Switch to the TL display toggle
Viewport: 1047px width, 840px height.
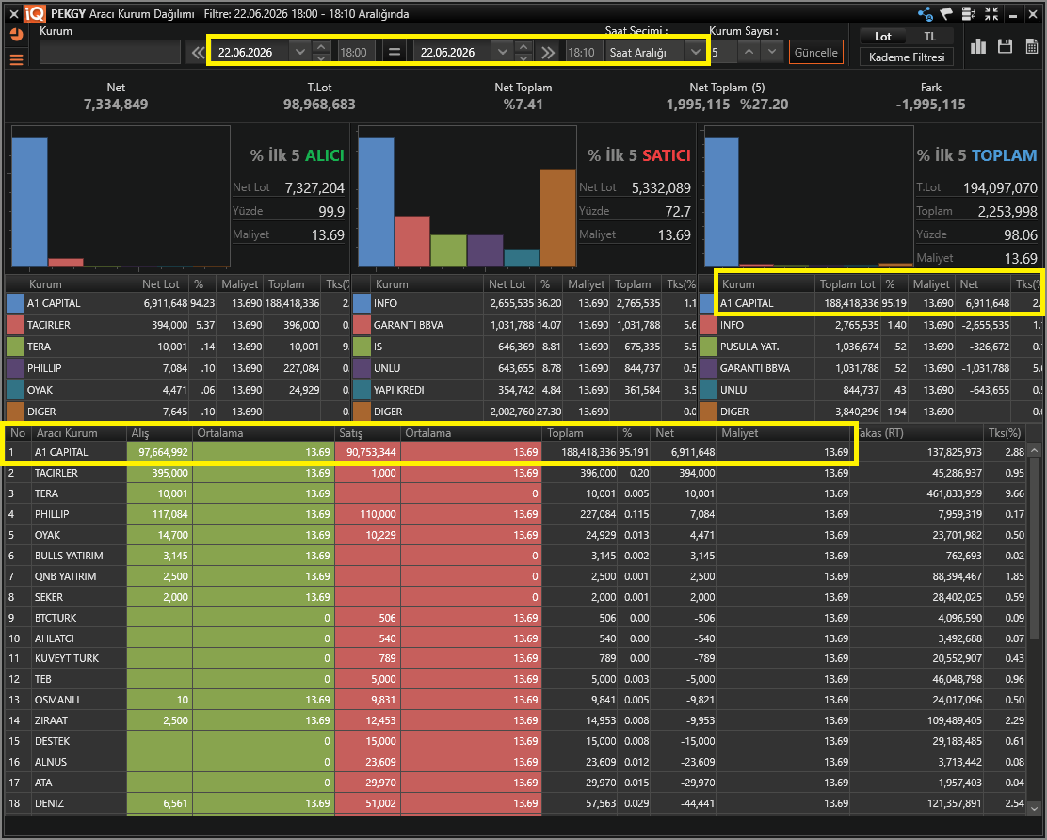coord(929,37)
